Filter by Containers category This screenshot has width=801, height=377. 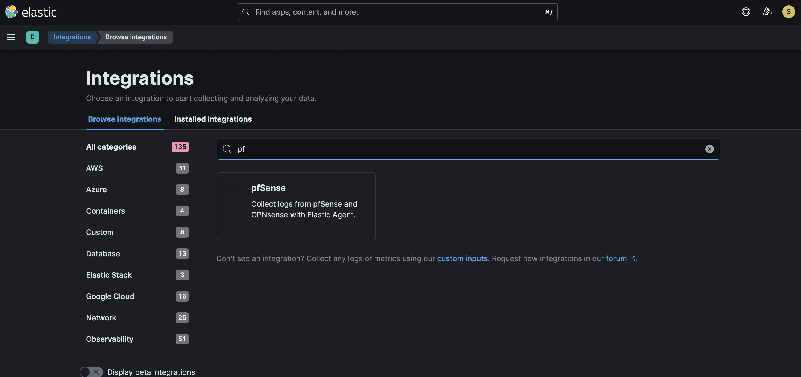pyautogui.click(x=137, y=211)
